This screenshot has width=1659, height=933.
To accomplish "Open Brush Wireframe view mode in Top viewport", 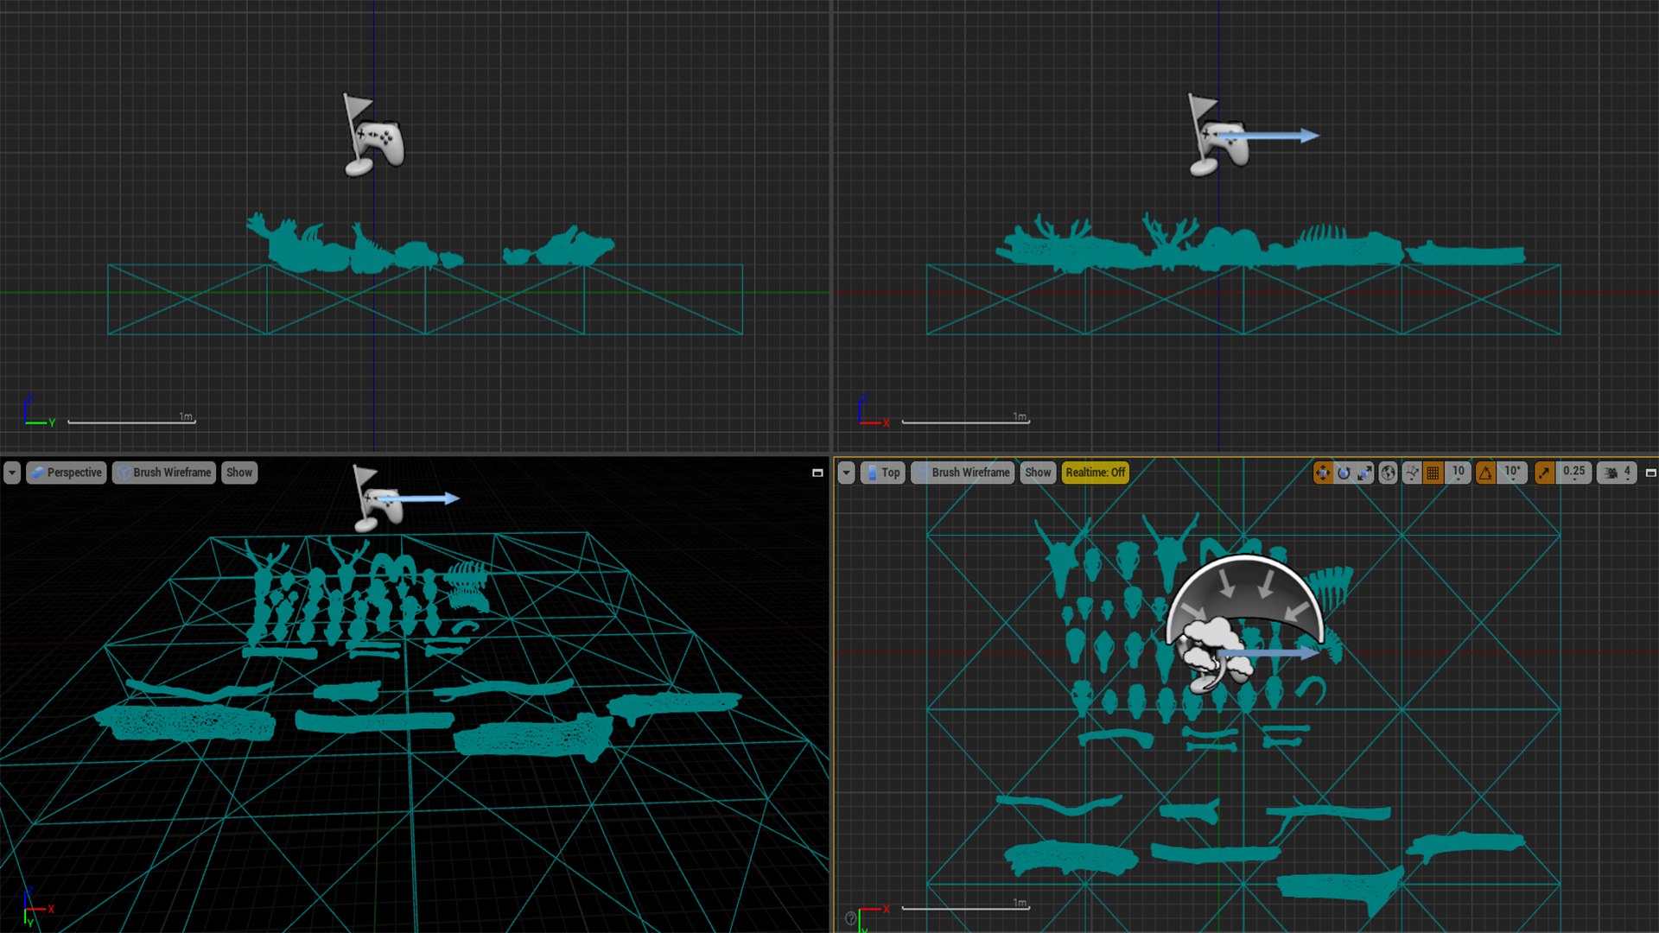I will 963,473.
